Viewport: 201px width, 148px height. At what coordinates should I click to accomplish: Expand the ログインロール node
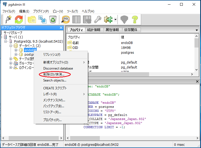pos(11,67)
